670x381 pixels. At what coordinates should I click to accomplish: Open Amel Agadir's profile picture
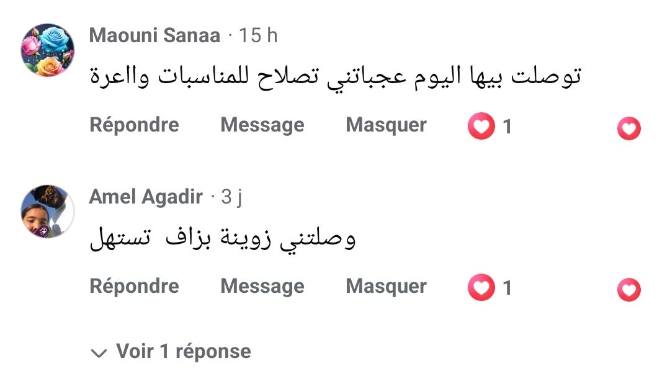[48, 211]
